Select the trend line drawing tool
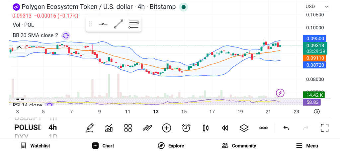The image size is (340, 153). 118,24
